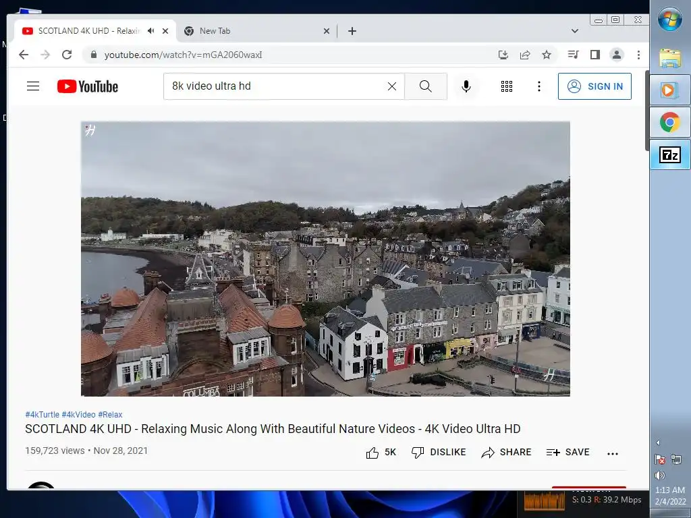Share this page using the address bar icon
Screen dimensions: 691x518
[x=524, y=55]
